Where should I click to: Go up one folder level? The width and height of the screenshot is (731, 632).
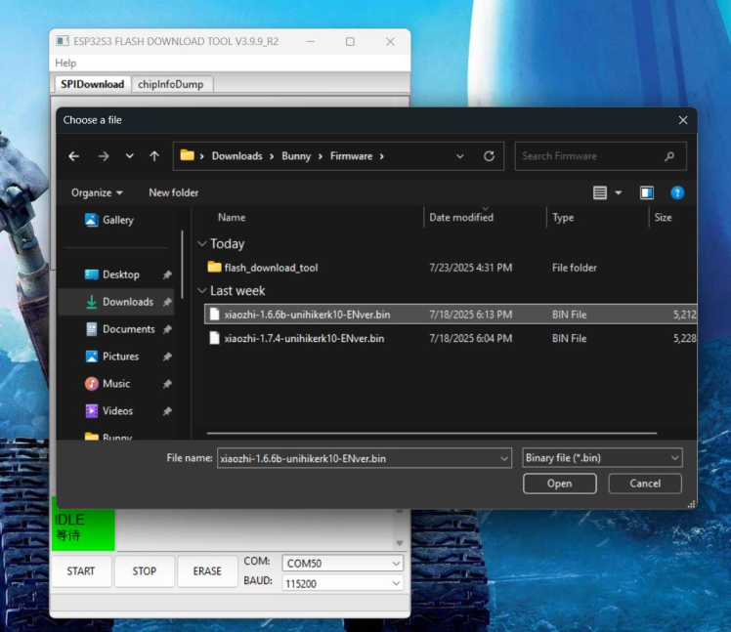pos(154,156)
